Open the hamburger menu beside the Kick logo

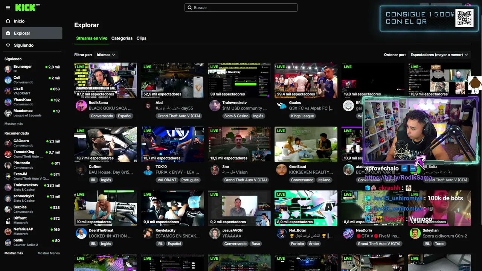click(8, 8)
